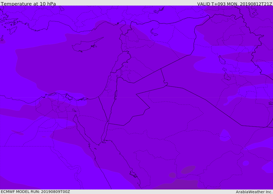Viewport: 273px width, 194px height.
Task: Click the ECMWF MODEL RUN date text
Action: 35,192
